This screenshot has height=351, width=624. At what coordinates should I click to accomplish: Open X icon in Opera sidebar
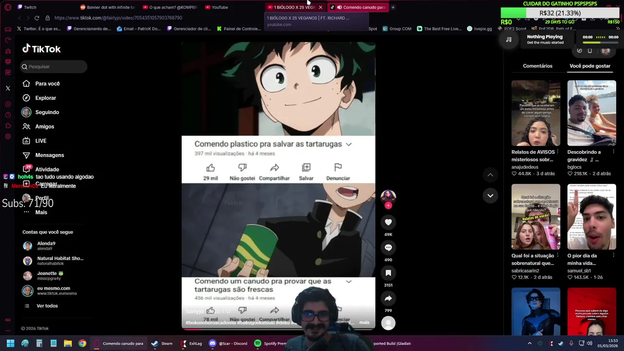click(8, 88)
